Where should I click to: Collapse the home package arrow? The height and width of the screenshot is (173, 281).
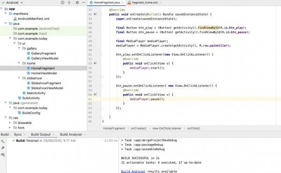19,63
